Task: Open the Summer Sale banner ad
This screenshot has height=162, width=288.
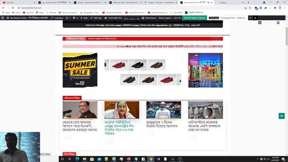Action: point(80,70)
